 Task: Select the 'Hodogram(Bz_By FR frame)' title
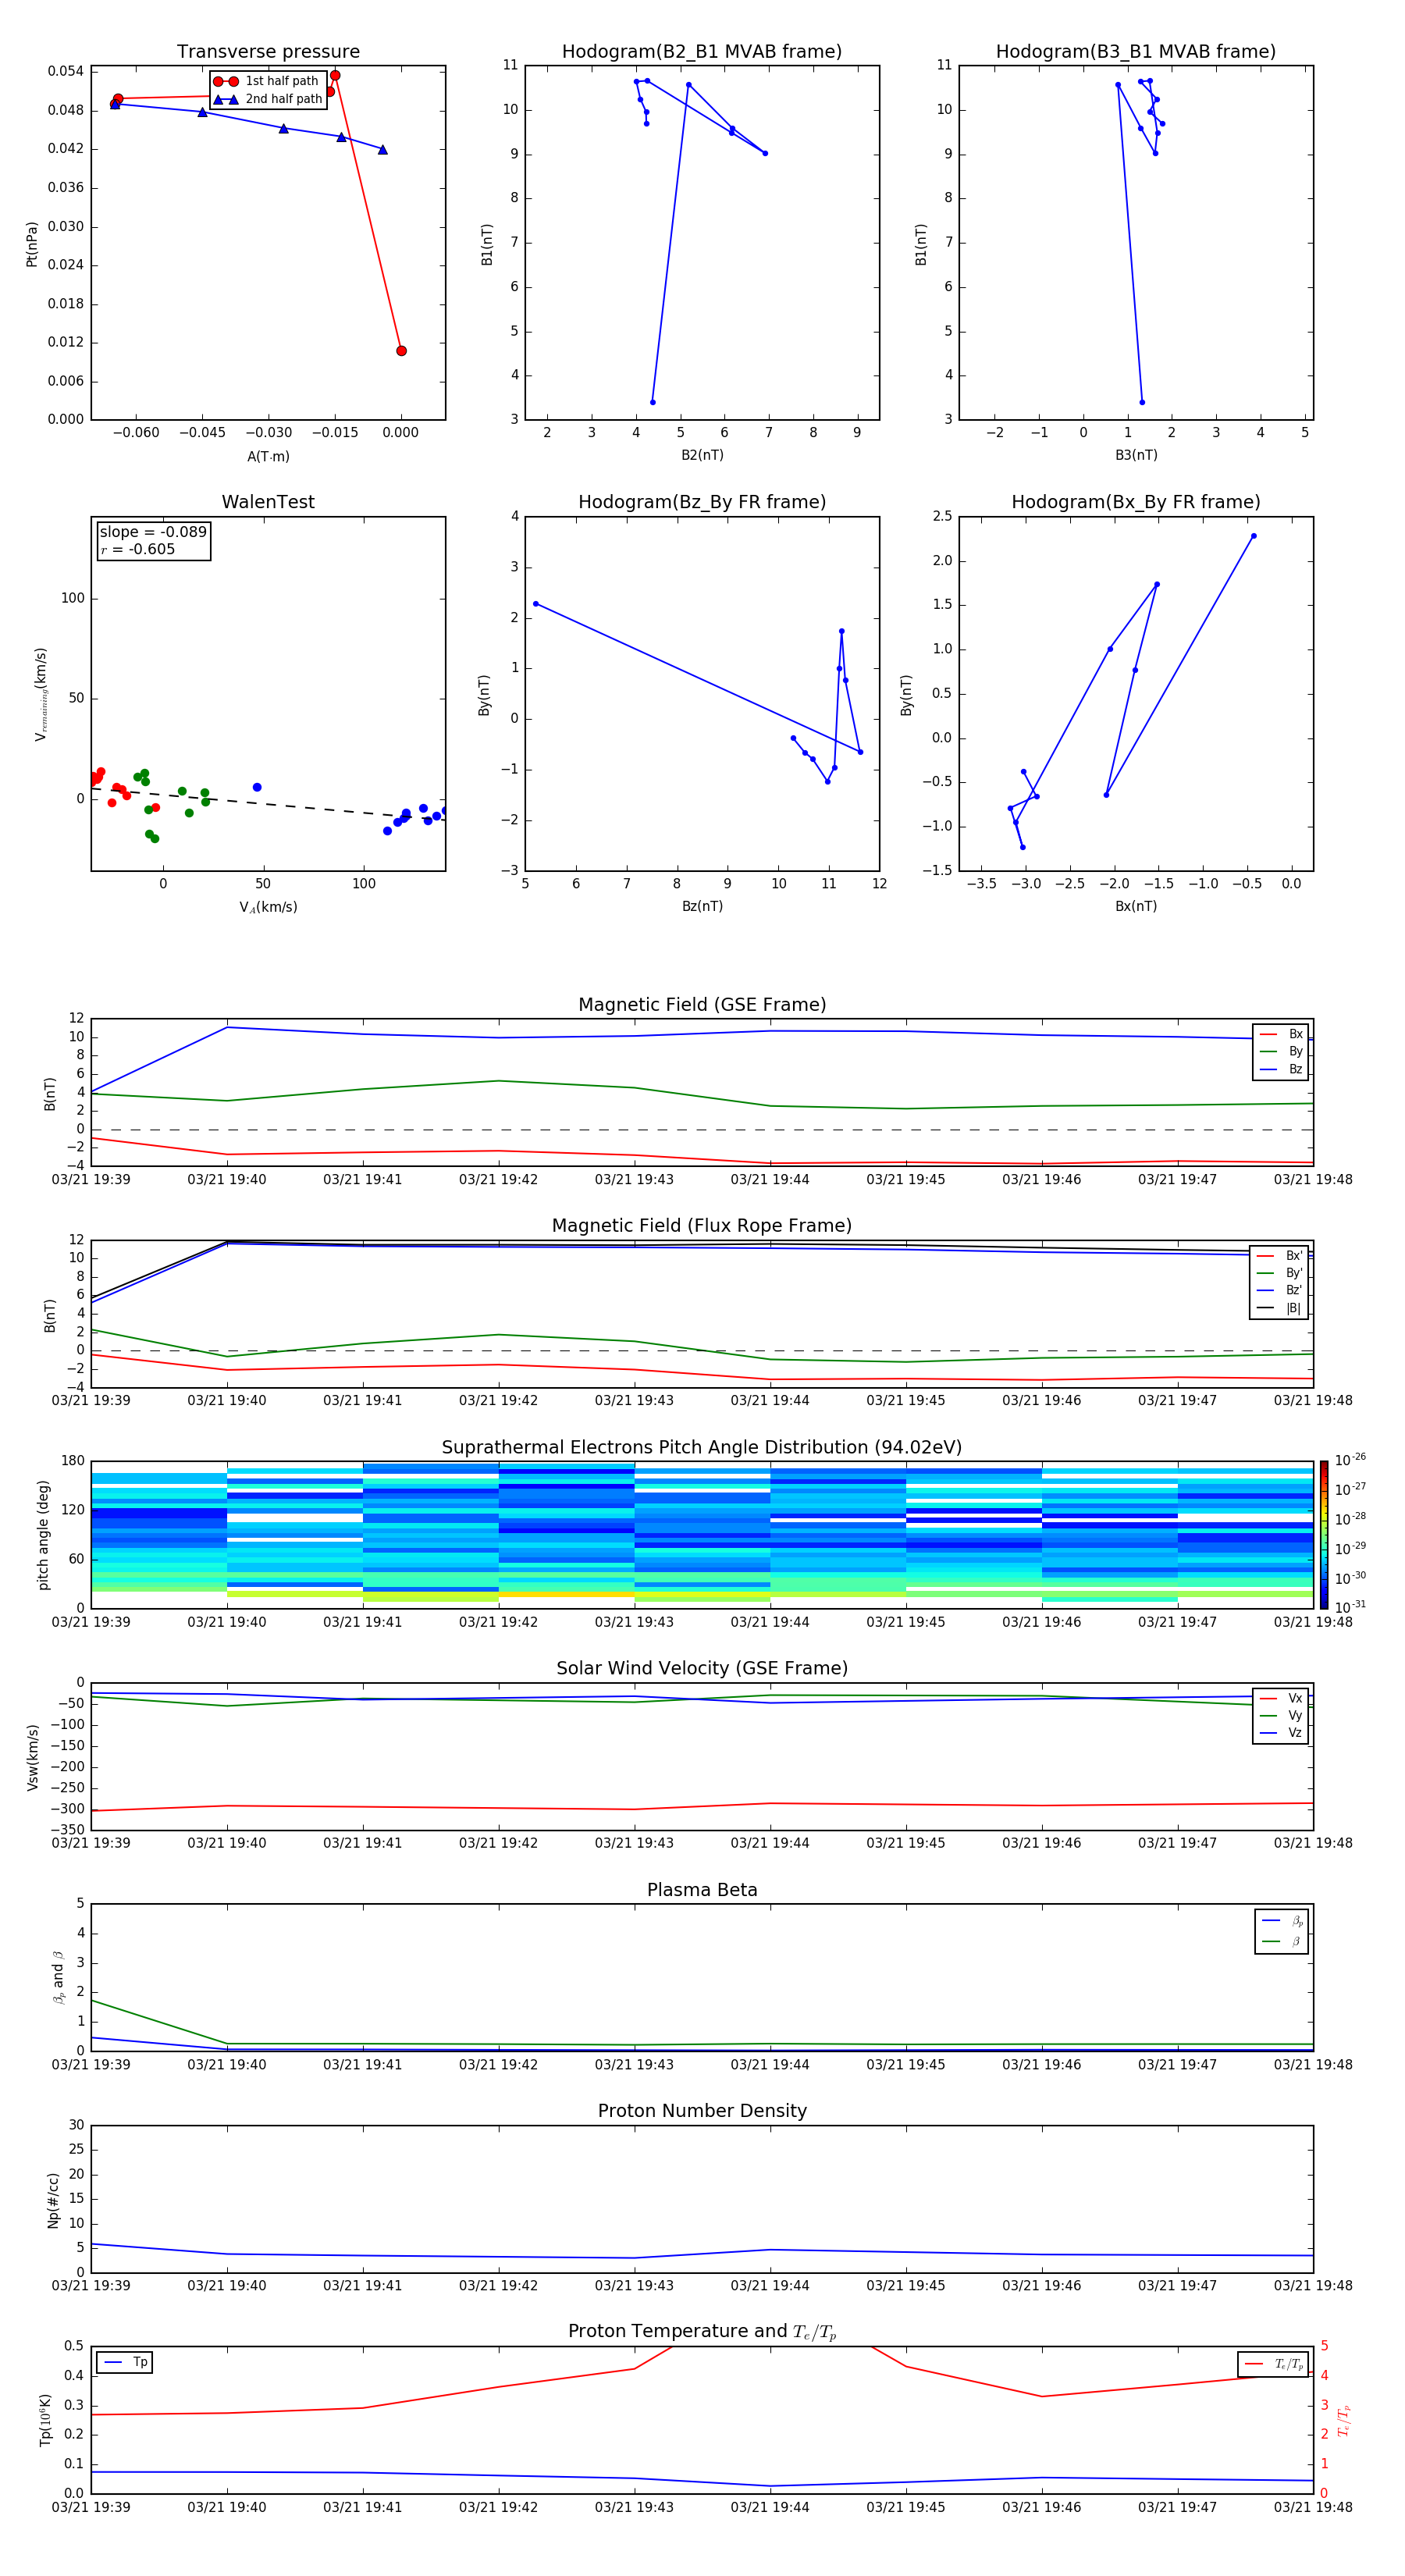(702, 502)
